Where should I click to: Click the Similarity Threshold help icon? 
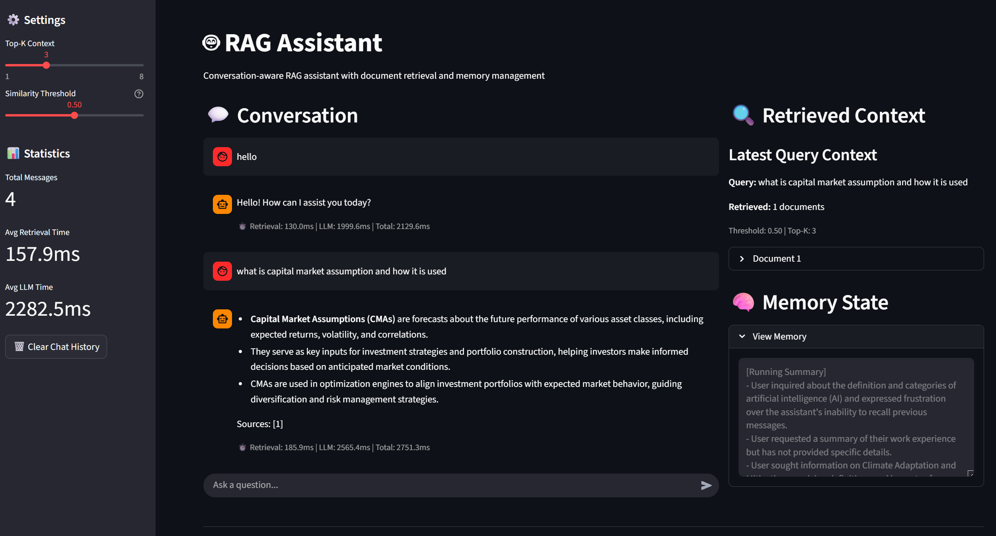coord(138,94)
